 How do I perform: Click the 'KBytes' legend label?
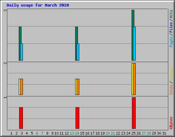tap(171, 123)
